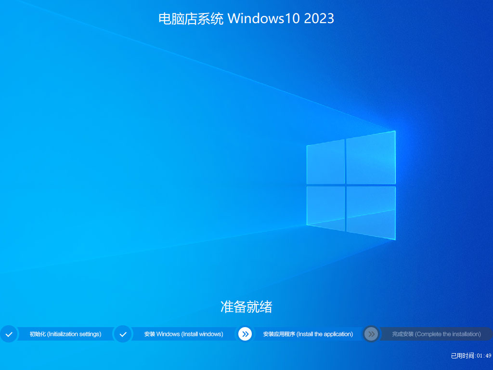Click the 已用时间 elapsed time readout
The image size is (493, 370).
471,356
